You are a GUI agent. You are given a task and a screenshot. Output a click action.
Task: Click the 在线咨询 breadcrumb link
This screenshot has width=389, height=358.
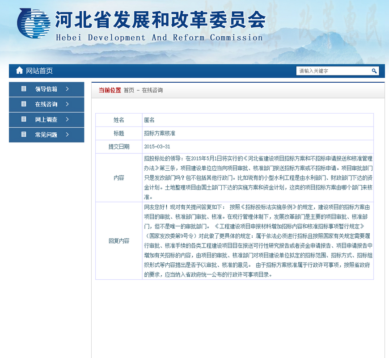(152, 90)
